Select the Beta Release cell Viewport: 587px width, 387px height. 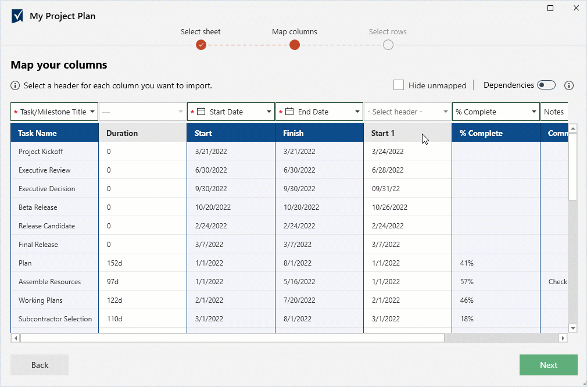click(x=55, y=207)
